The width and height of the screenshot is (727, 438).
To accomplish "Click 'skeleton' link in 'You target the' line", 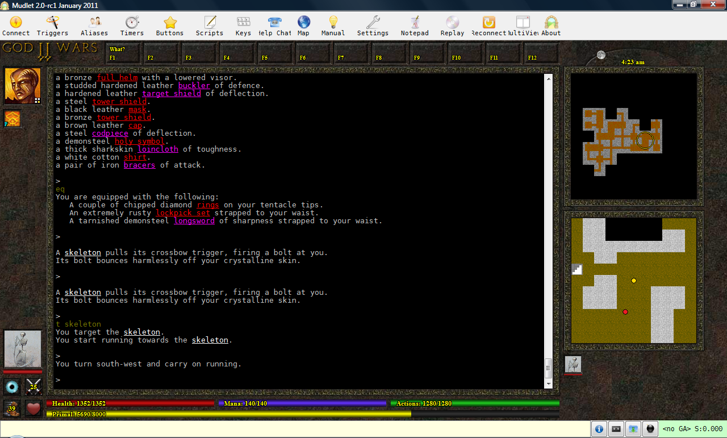I will (x=142, y=332).
